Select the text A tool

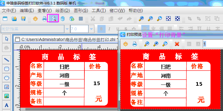pos(7,105)
